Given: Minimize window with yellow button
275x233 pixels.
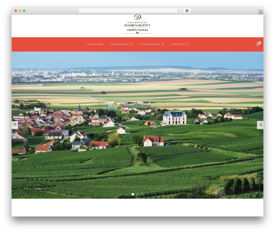Looking at the screenshot, I should pos(20,10).
